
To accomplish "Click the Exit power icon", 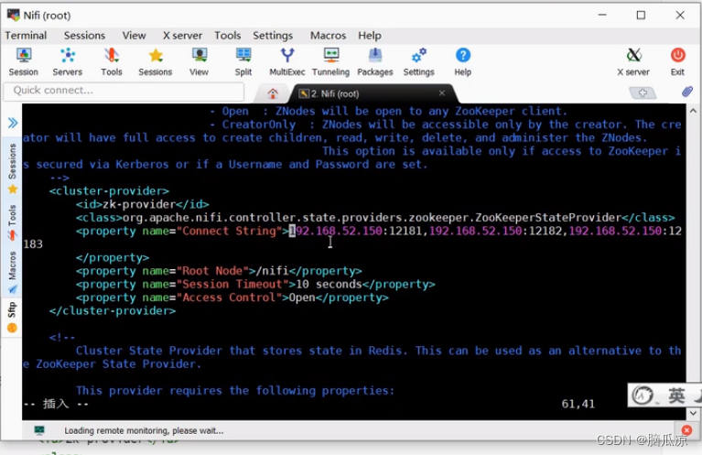I will point(677,62).
